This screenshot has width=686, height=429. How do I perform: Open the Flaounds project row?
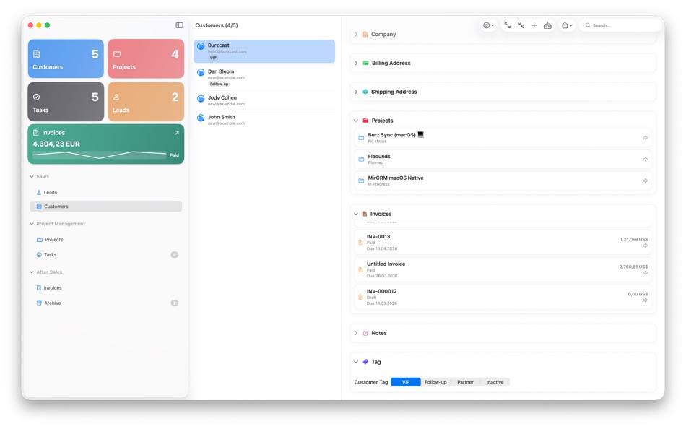pos(503,159)
